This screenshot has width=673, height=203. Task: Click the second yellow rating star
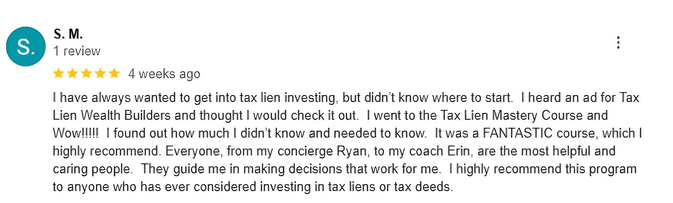[72, 74]
